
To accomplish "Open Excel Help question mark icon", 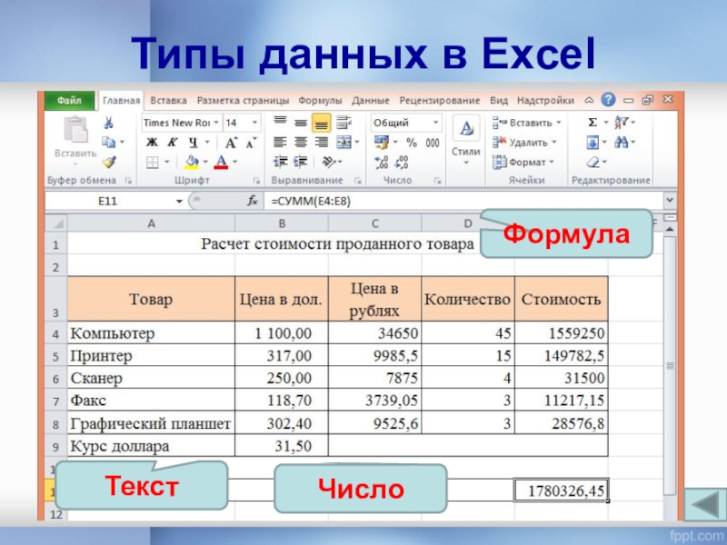I will tap(608, 100).
